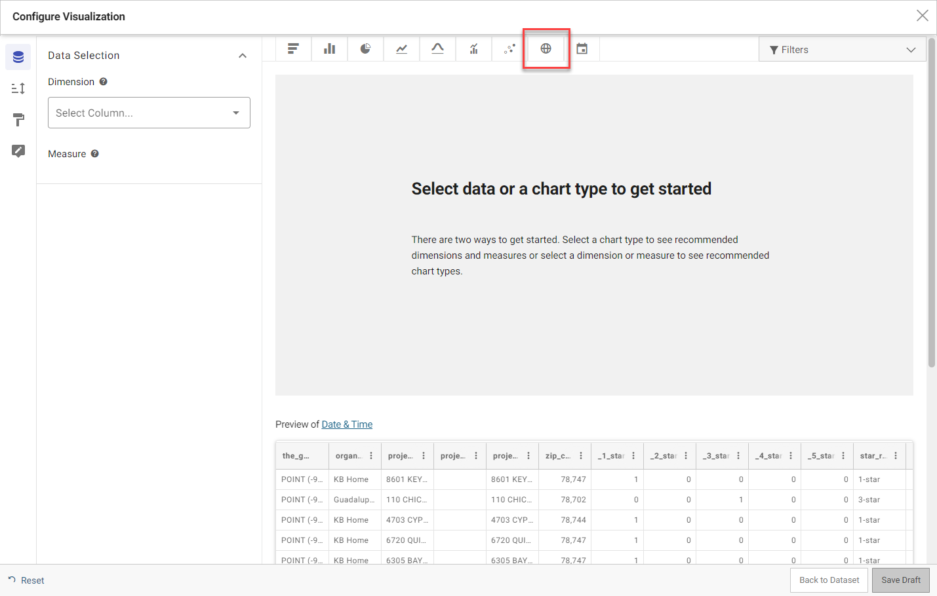The height and width of the screenshot is (596, 937).
Task: Open the zip_c... column menu
Action: (581, 456)
